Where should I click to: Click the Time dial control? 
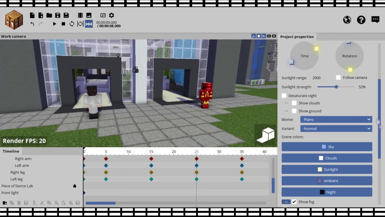click(304, 56)
